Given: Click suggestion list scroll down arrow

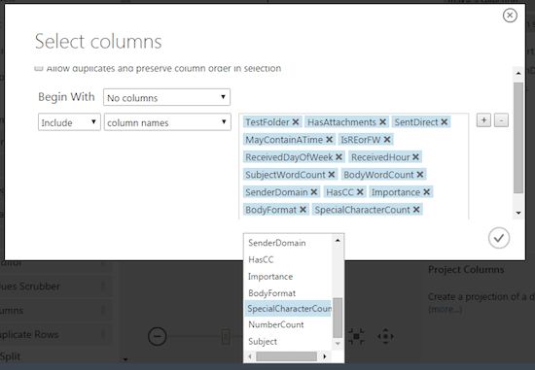Looking at the screenshot, I should (x=338, y=344).
